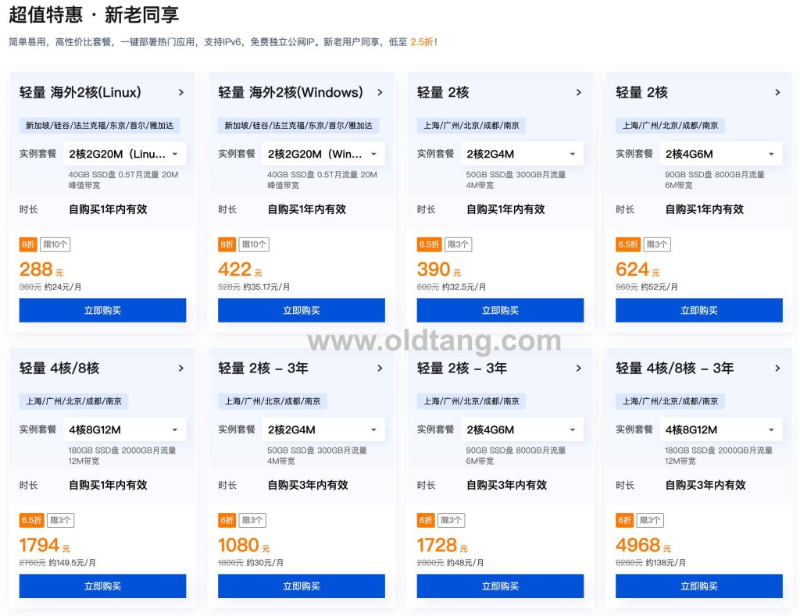
Task: Open arrow next to 轻量 海外2核(Windows) title
Action: 380,92
